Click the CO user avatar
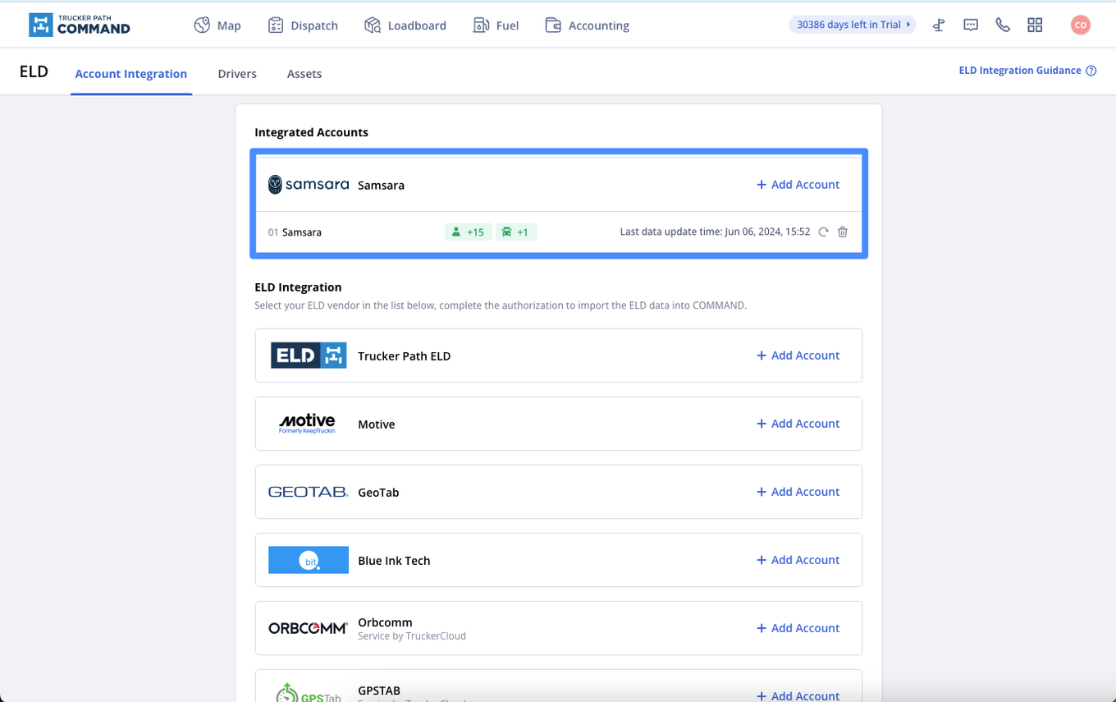1116x702 pixels. click(1080, 25)
